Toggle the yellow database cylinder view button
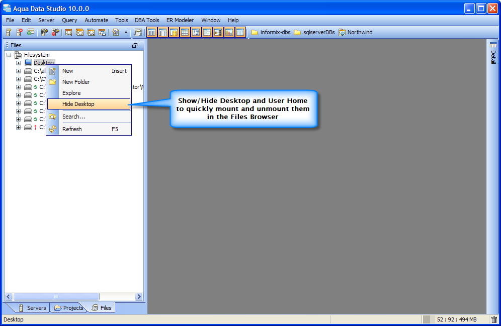The image size is (501, 326). coord(174,32)
